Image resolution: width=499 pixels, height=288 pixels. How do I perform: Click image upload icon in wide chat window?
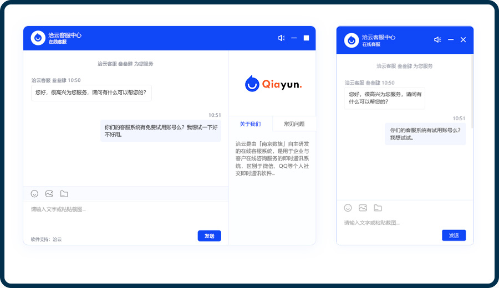point(49,194)
